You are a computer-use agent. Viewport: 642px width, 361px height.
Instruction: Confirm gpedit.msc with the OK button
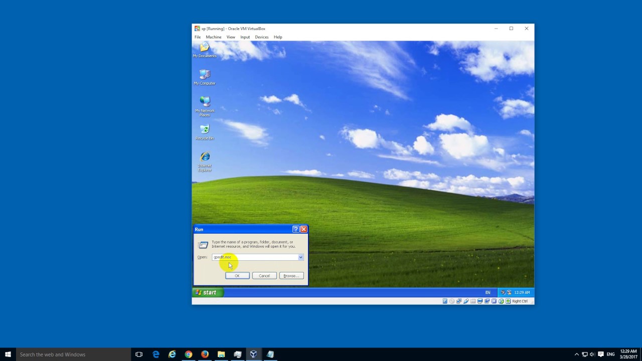pyautogui.click(x=237, y=275)
